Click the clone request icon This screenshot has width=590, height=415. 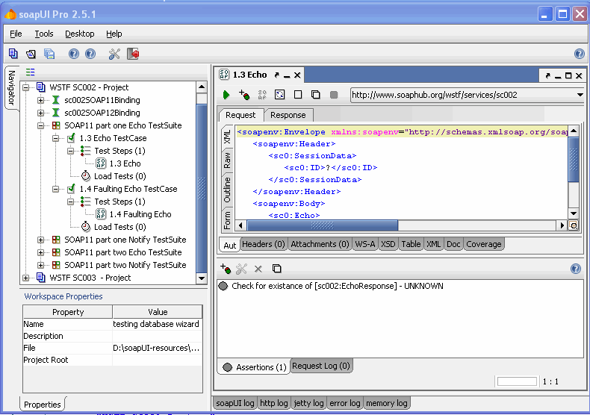pos(316,95)
